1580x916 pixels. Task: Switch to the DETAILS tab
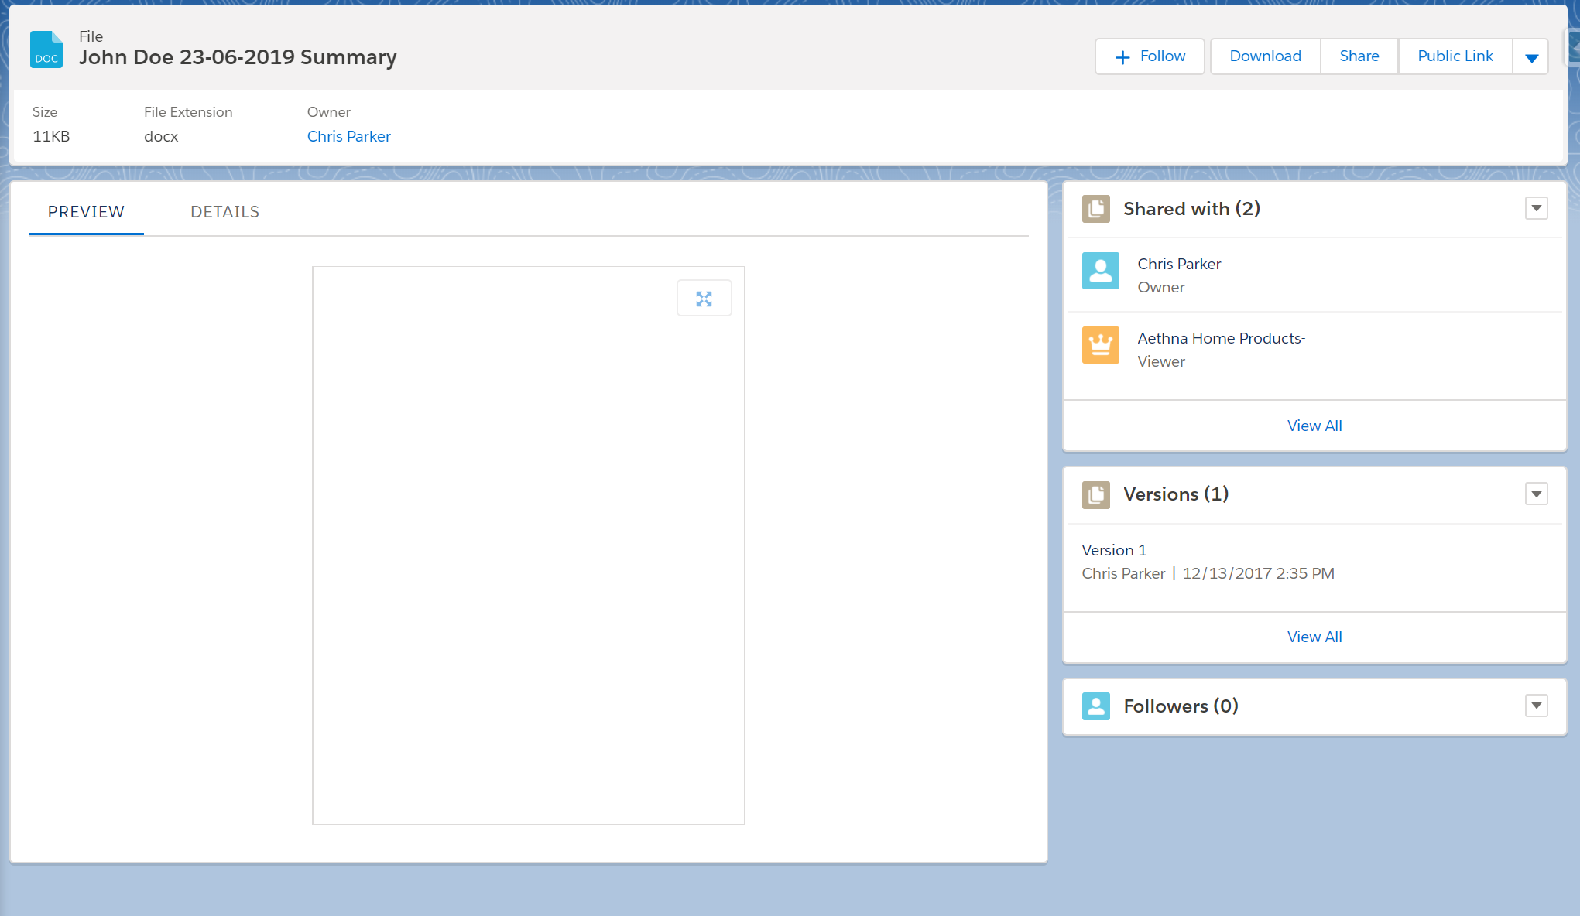click(224, 212)
